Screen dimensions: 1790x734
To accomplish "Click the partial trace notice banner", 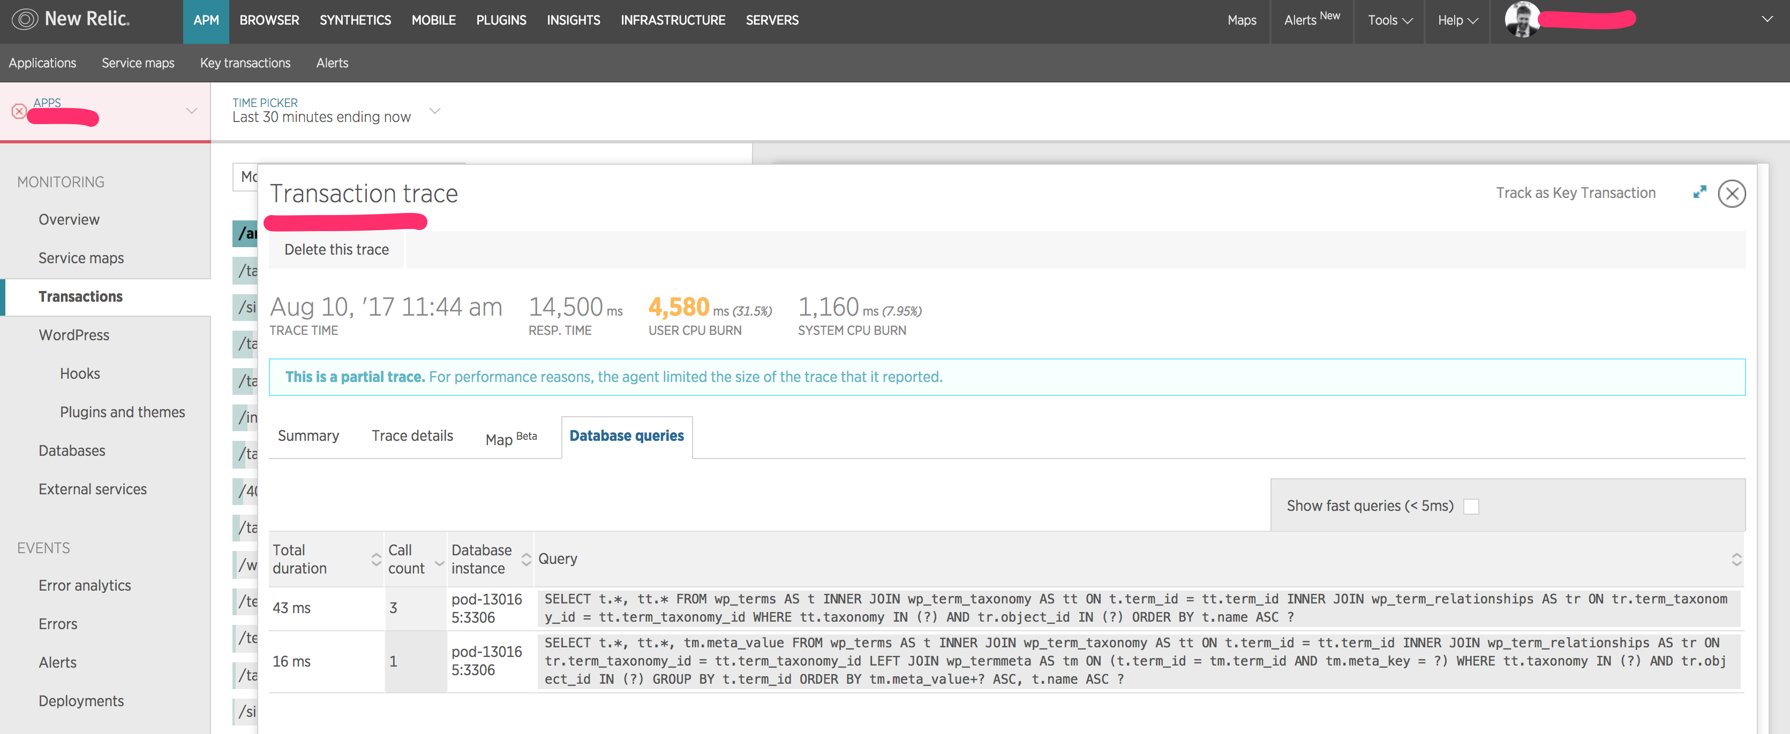I will coord(1007,377).
